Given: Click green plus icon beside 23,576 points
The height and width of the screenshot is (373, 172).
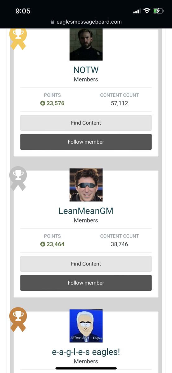Looking at the screenshot, I should point(43,103).
